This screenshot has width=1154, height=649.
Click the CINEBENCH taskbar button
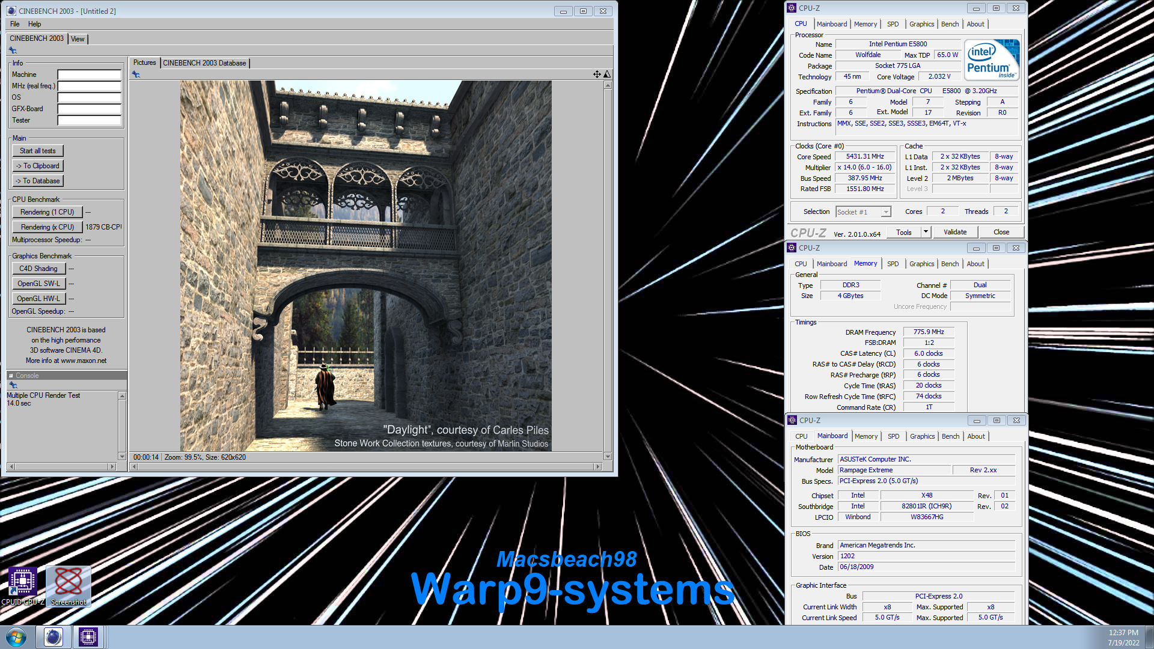tap(53, 637)
